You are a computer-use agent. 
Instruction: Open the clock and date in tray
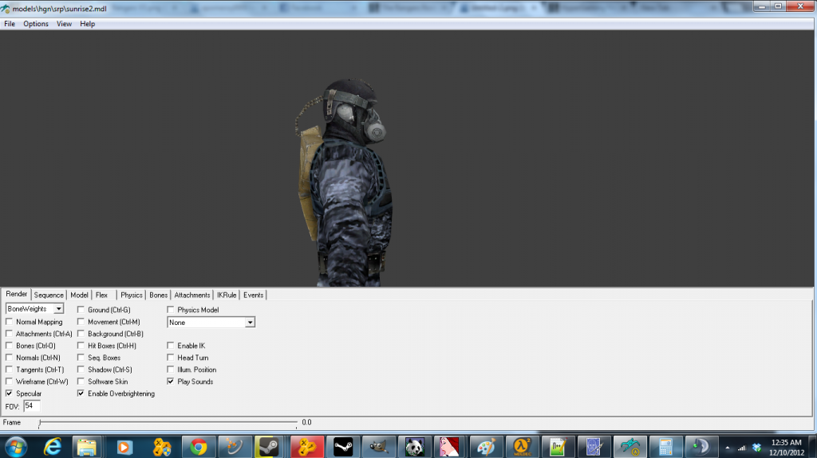click(786, 448)
